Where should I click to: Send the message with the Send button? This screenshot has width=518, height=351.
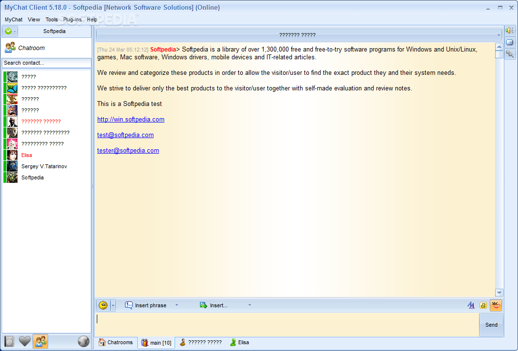point(491,325)
